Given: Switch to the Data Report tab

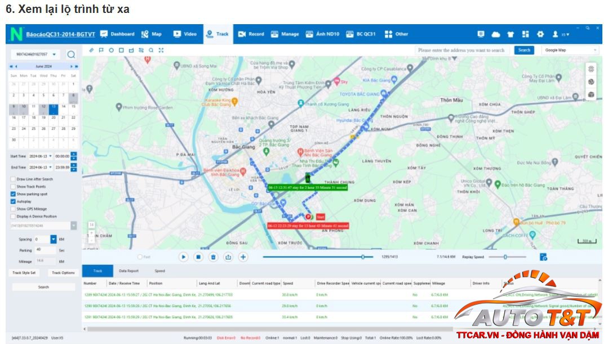Looking at the screenshot, I should click(x=129, y=271).
